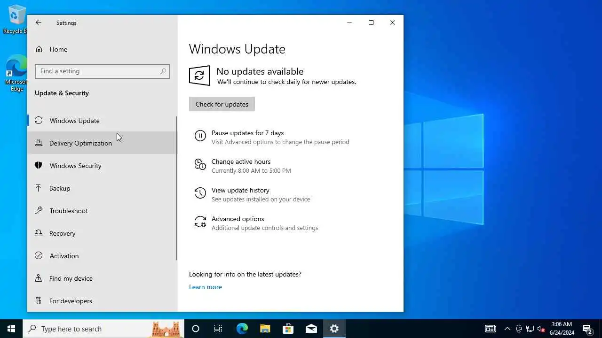Launch Microsoft Edge from the taskbar

pyautogui.click(x=242, y=329)
